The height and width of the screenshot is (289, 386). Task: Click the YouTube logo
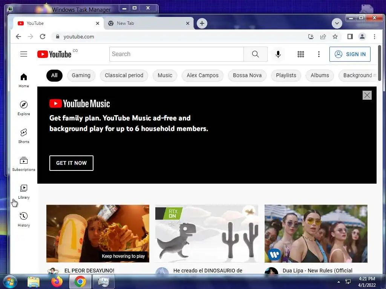point(54,54)
